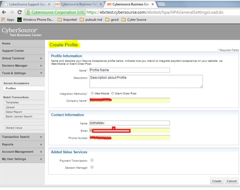Click the Company Name field
This screenshot has height=190, width=240.
(130, 101)
